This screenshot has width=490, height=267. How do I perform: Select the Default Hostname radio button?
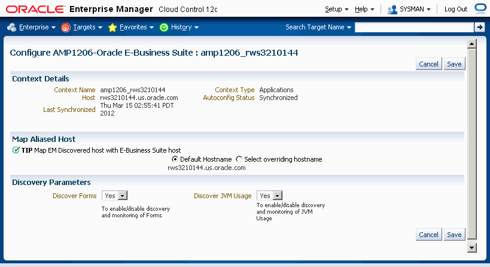pyautogui.click(x=175, y=159)
